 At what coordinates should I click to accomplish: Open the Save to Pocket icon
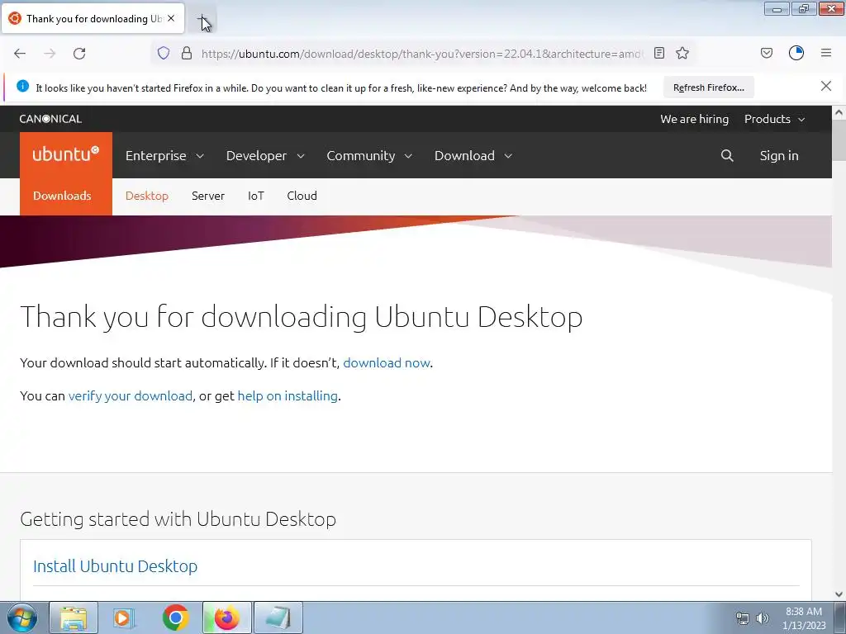[767, 53]
